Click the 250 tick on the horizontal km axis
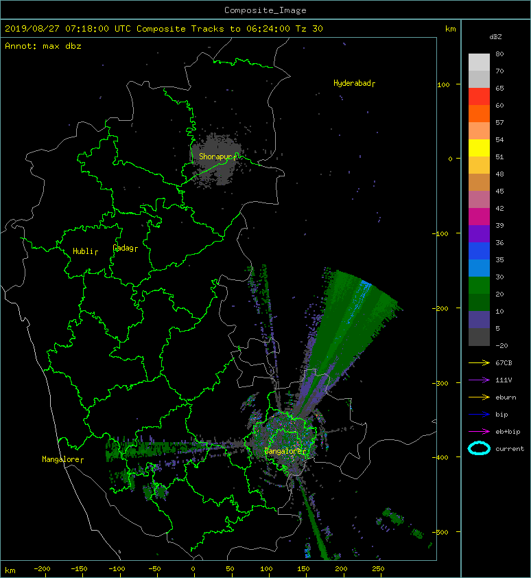This screenshot has height=578, width=531. [x=378, y=569]
